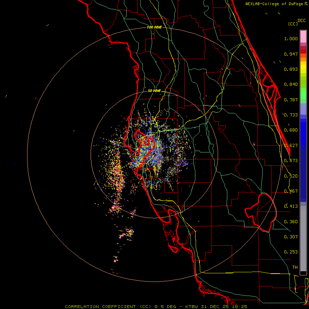The image size is (309, 309).
Task: Pick the pink band atop the color scale
Action: [303, 36]
